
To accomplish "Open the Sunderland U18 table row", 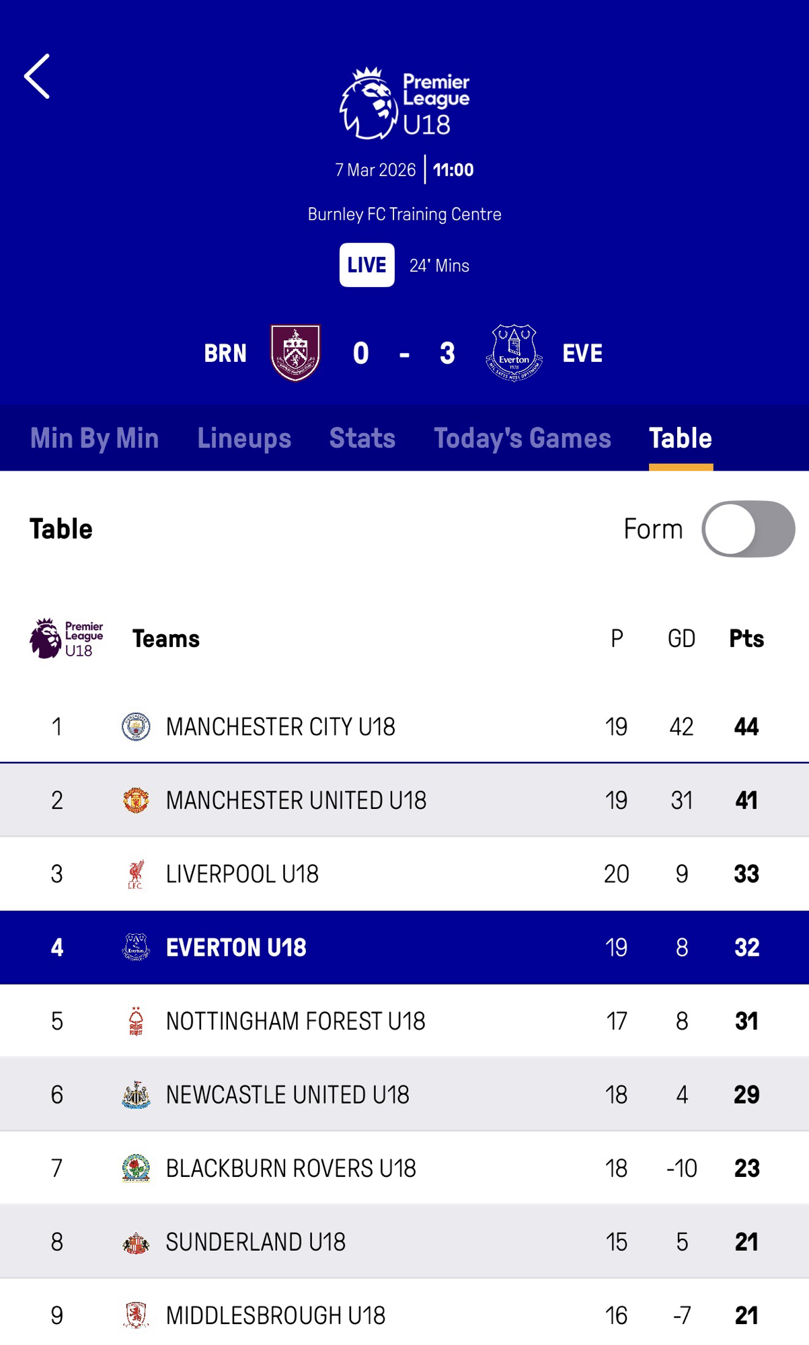I will [x=403, y=1241].
